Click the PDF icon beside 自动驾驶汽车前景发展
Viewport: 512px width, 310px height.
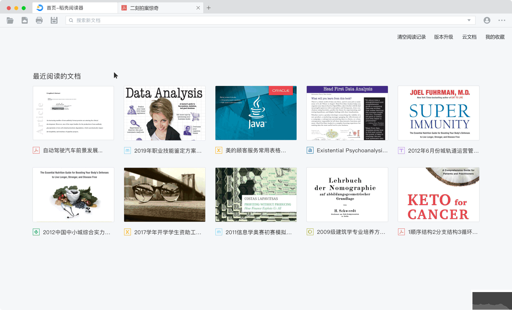click(x=36, y=150)
